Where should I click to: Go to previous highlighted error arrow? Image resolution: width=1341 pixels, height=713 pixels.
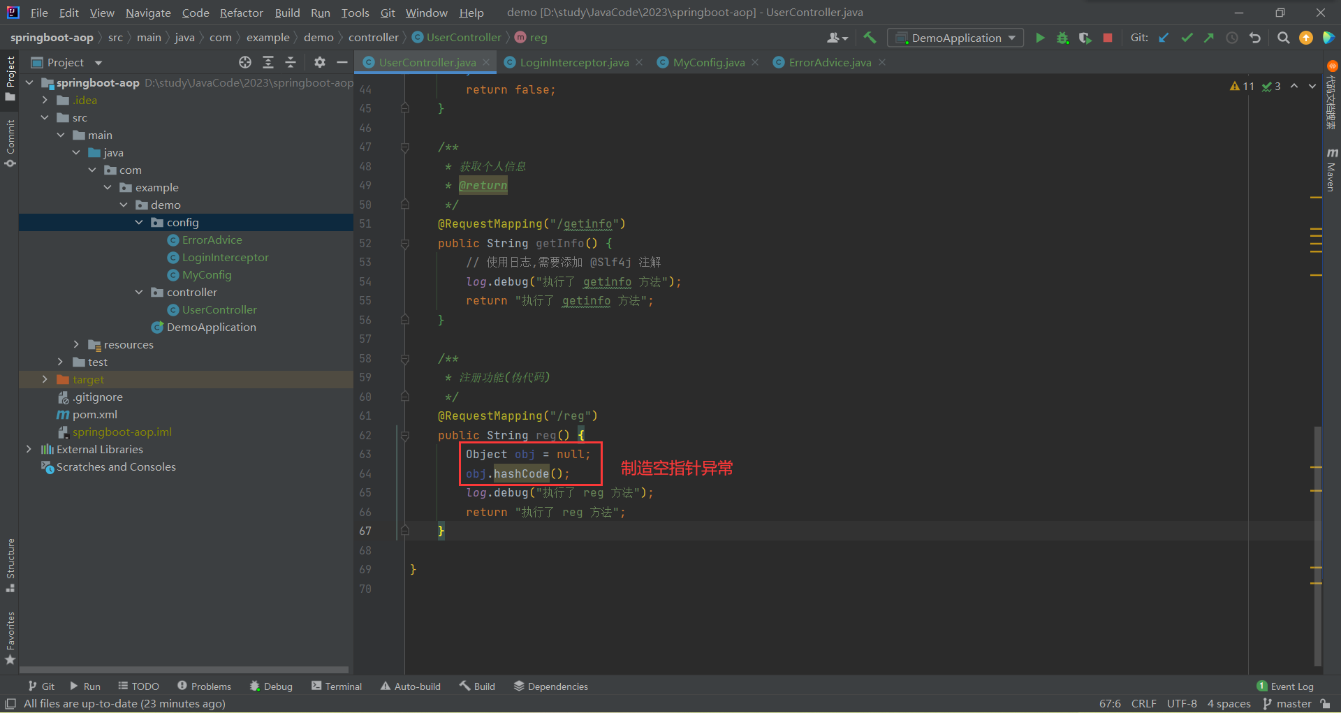(x=1294, y=86)
